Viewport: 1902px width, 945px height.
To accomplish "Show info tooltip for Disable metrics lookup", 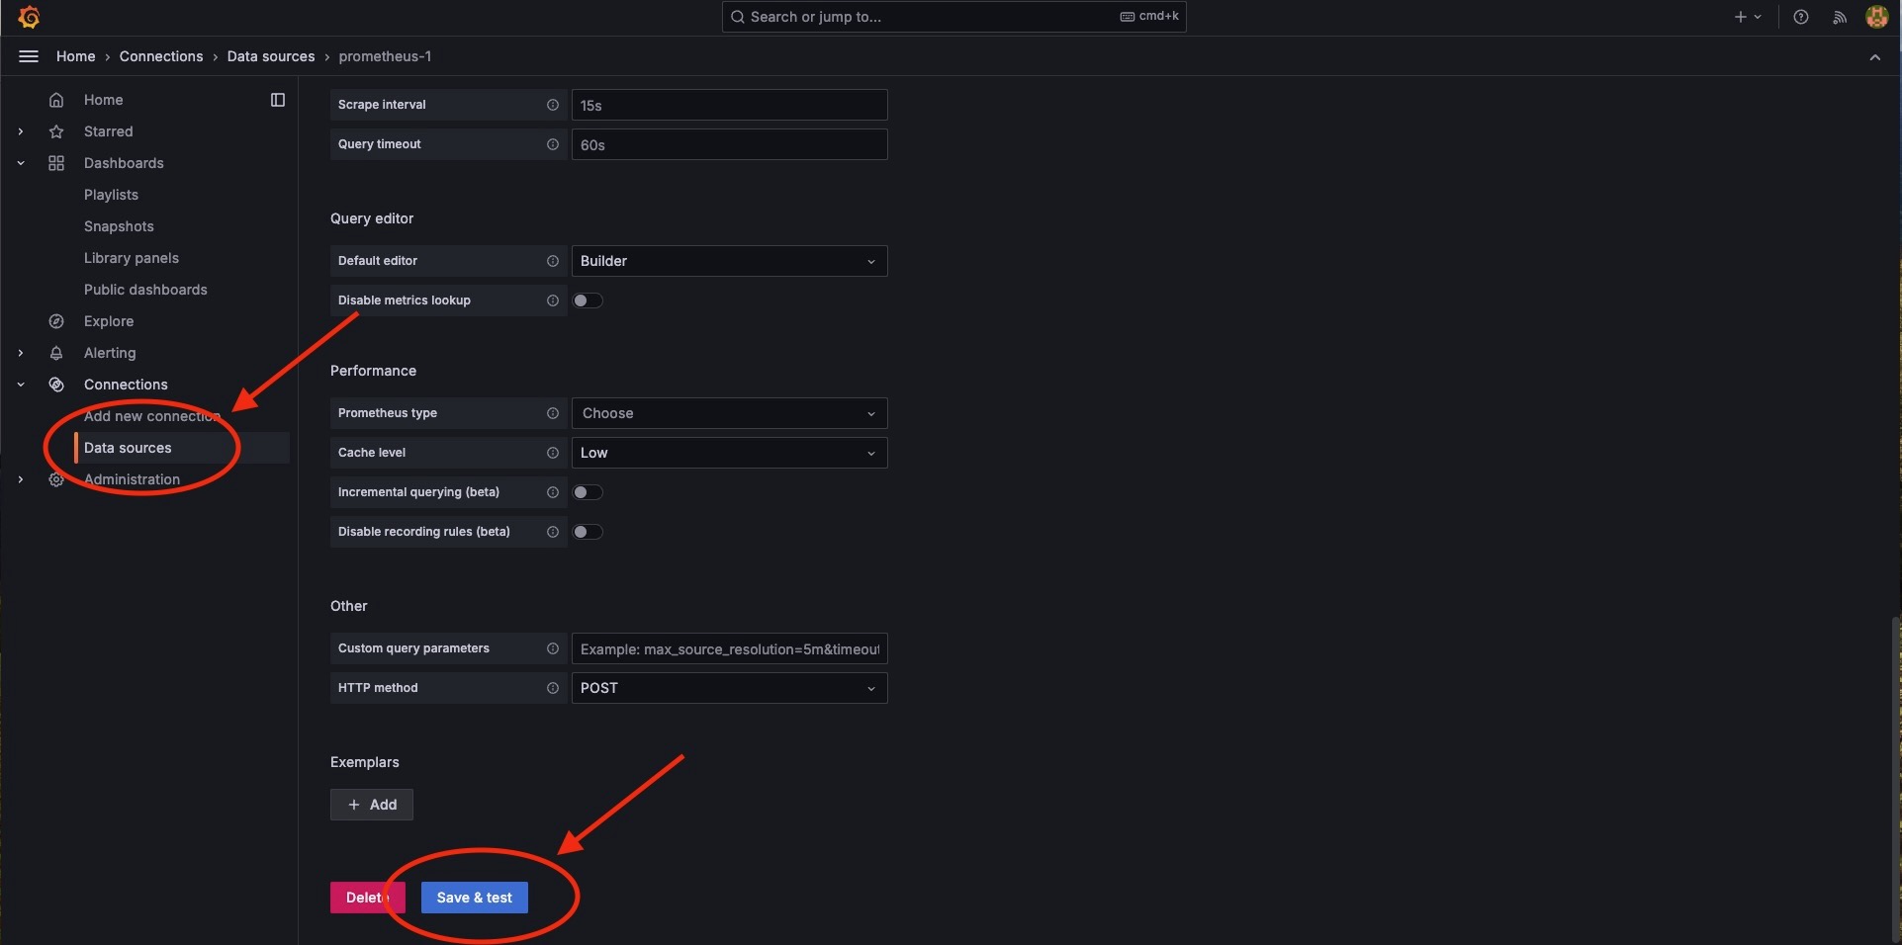I will (553, 301).
